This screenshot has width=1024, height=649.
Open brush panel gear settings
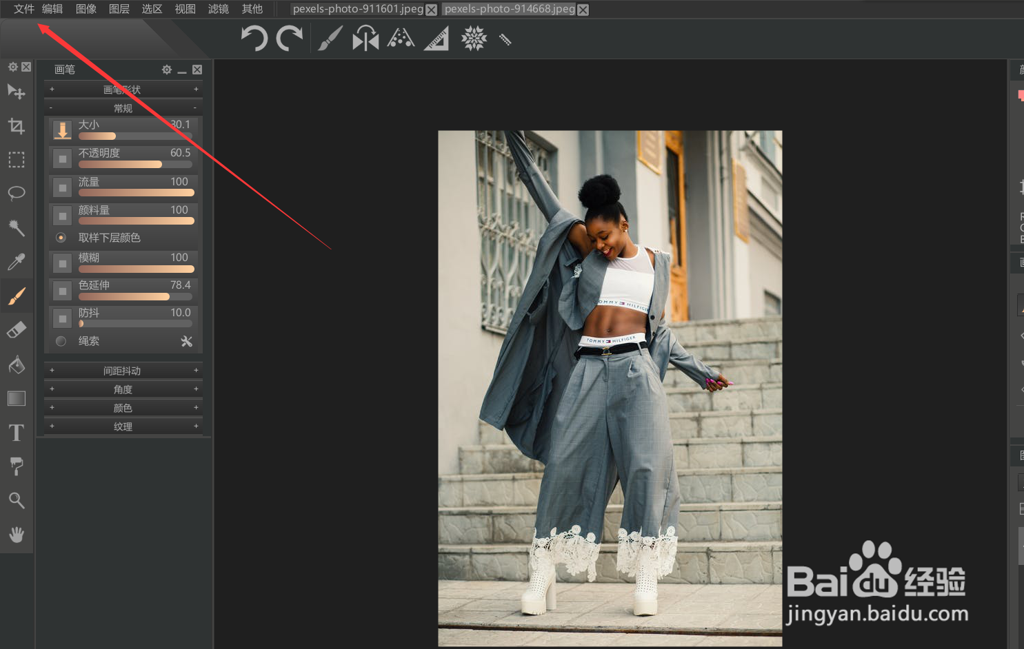[x=167, y=70]
